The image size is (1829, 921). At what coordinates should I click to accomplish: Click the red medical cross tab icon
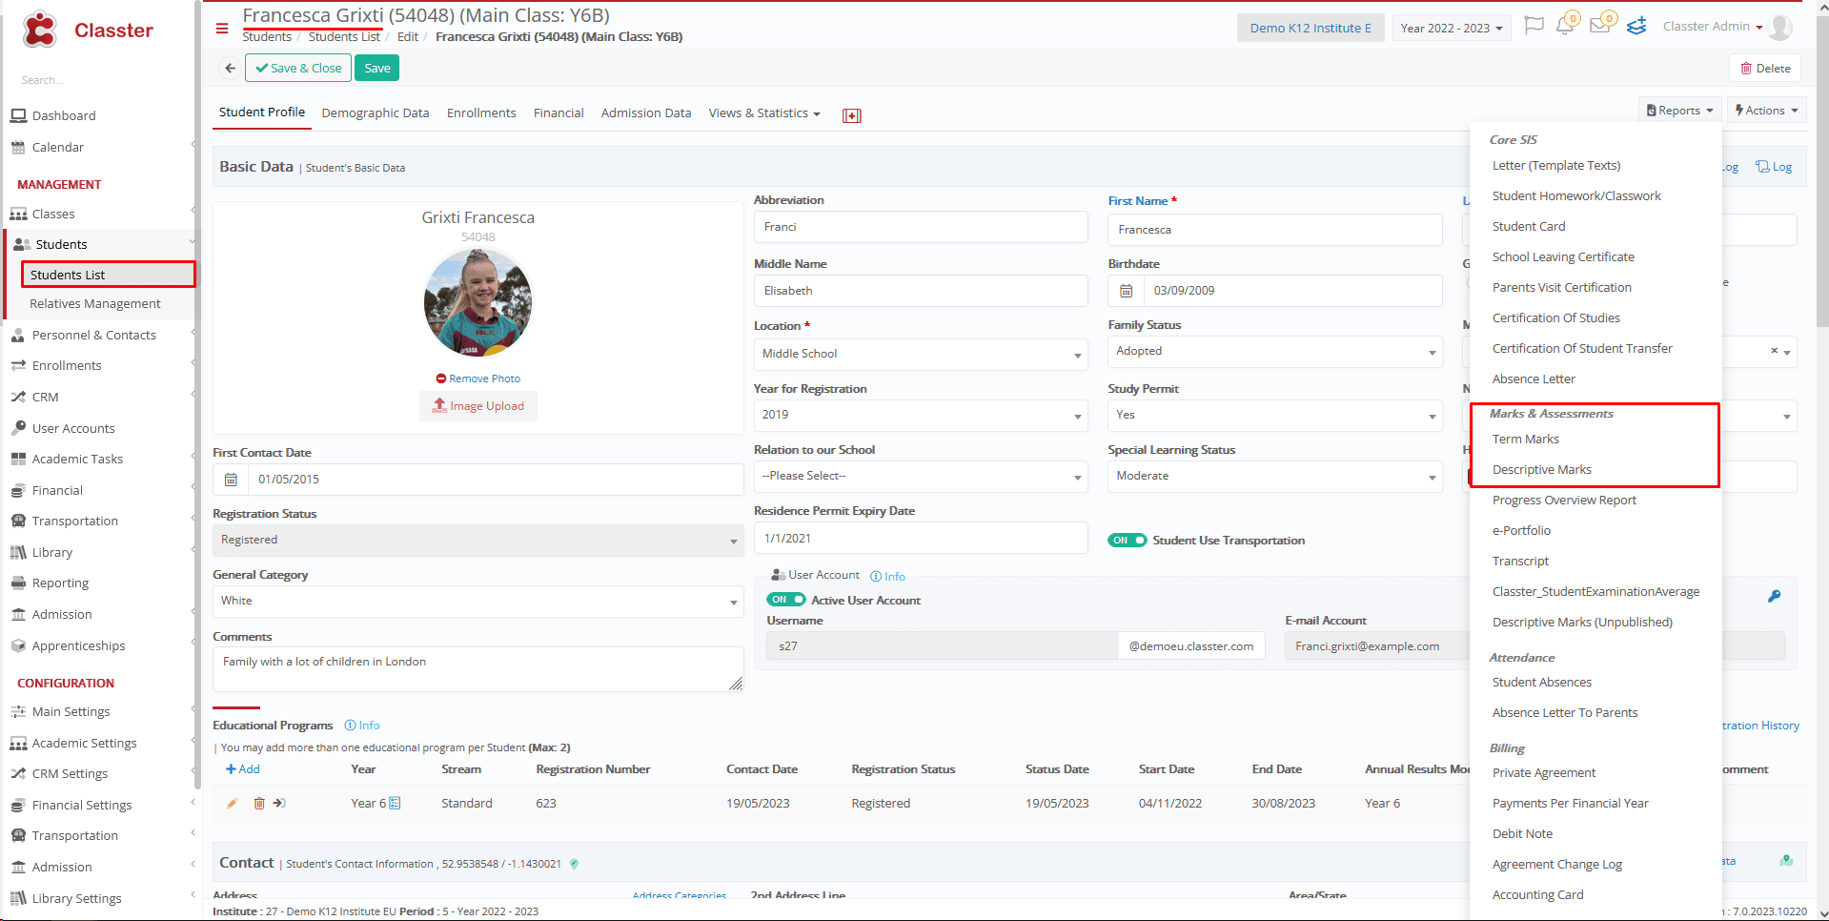coord(852,115)
